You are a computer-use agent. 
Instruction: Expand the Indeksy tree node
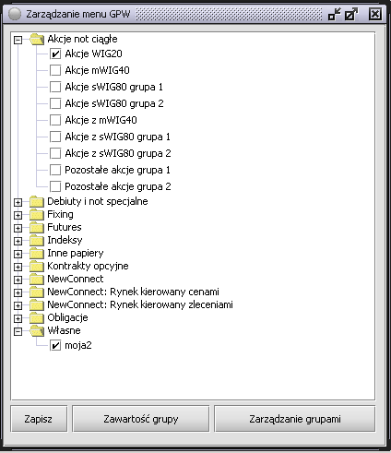[x=18, y=241]
